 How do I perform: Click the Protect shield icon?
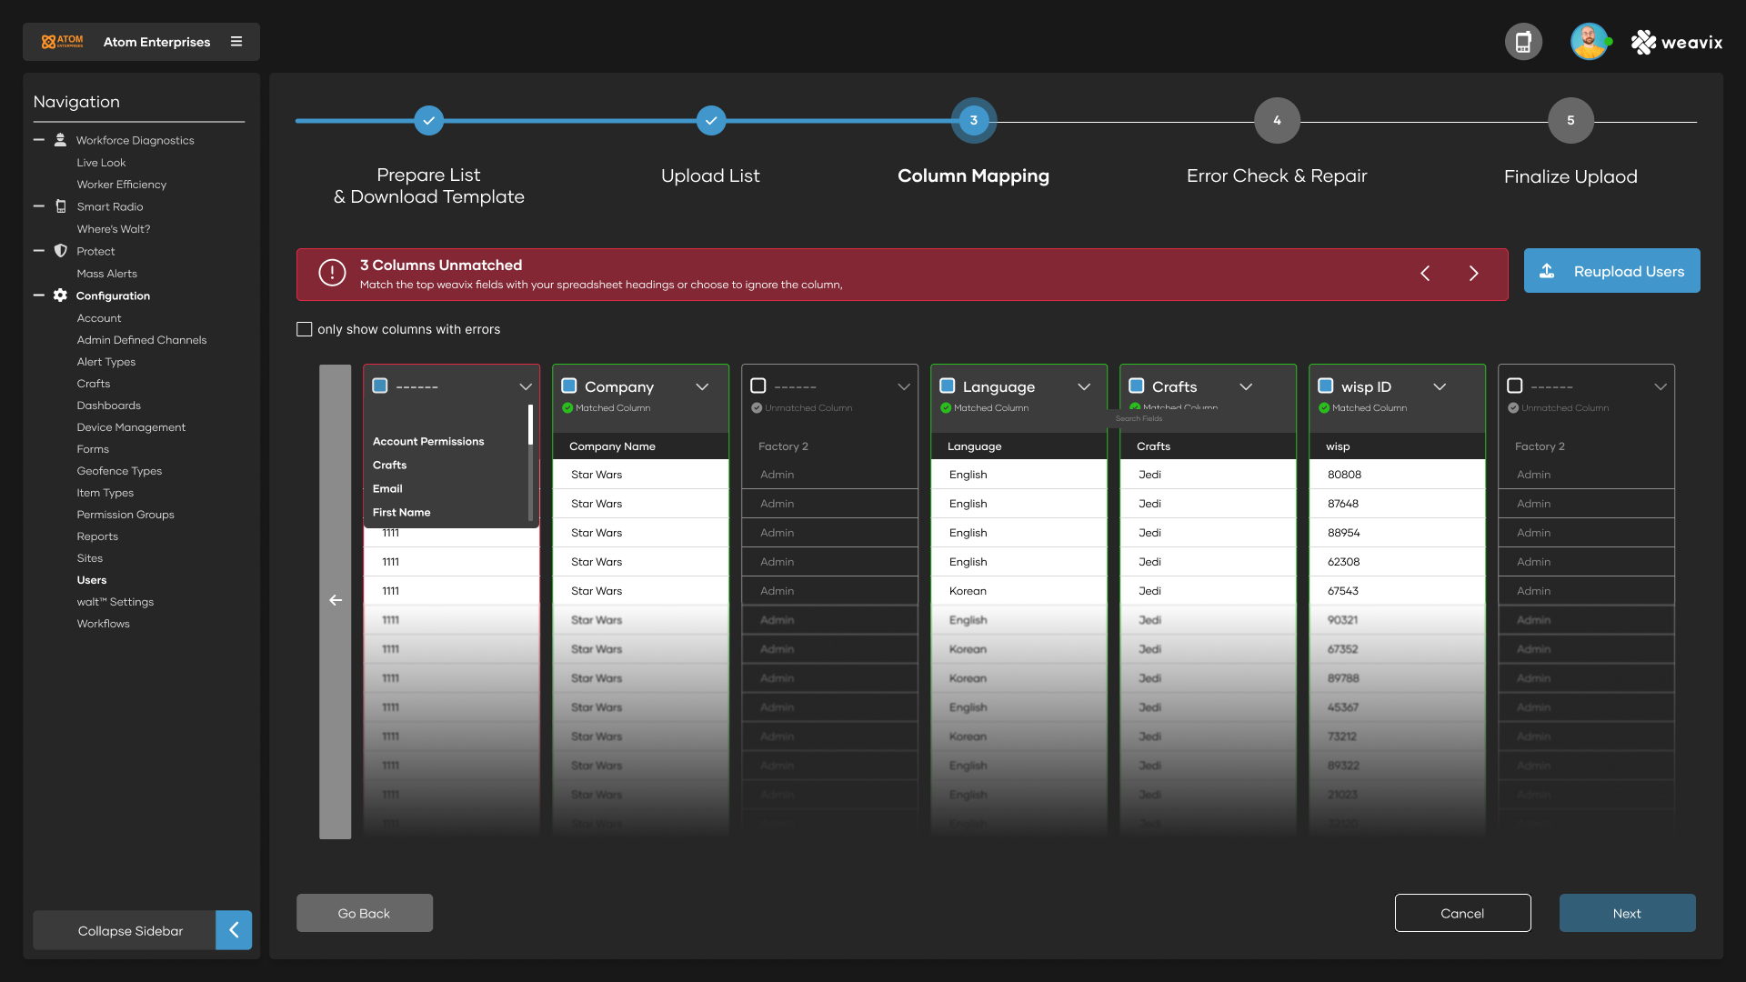(61, 251)
